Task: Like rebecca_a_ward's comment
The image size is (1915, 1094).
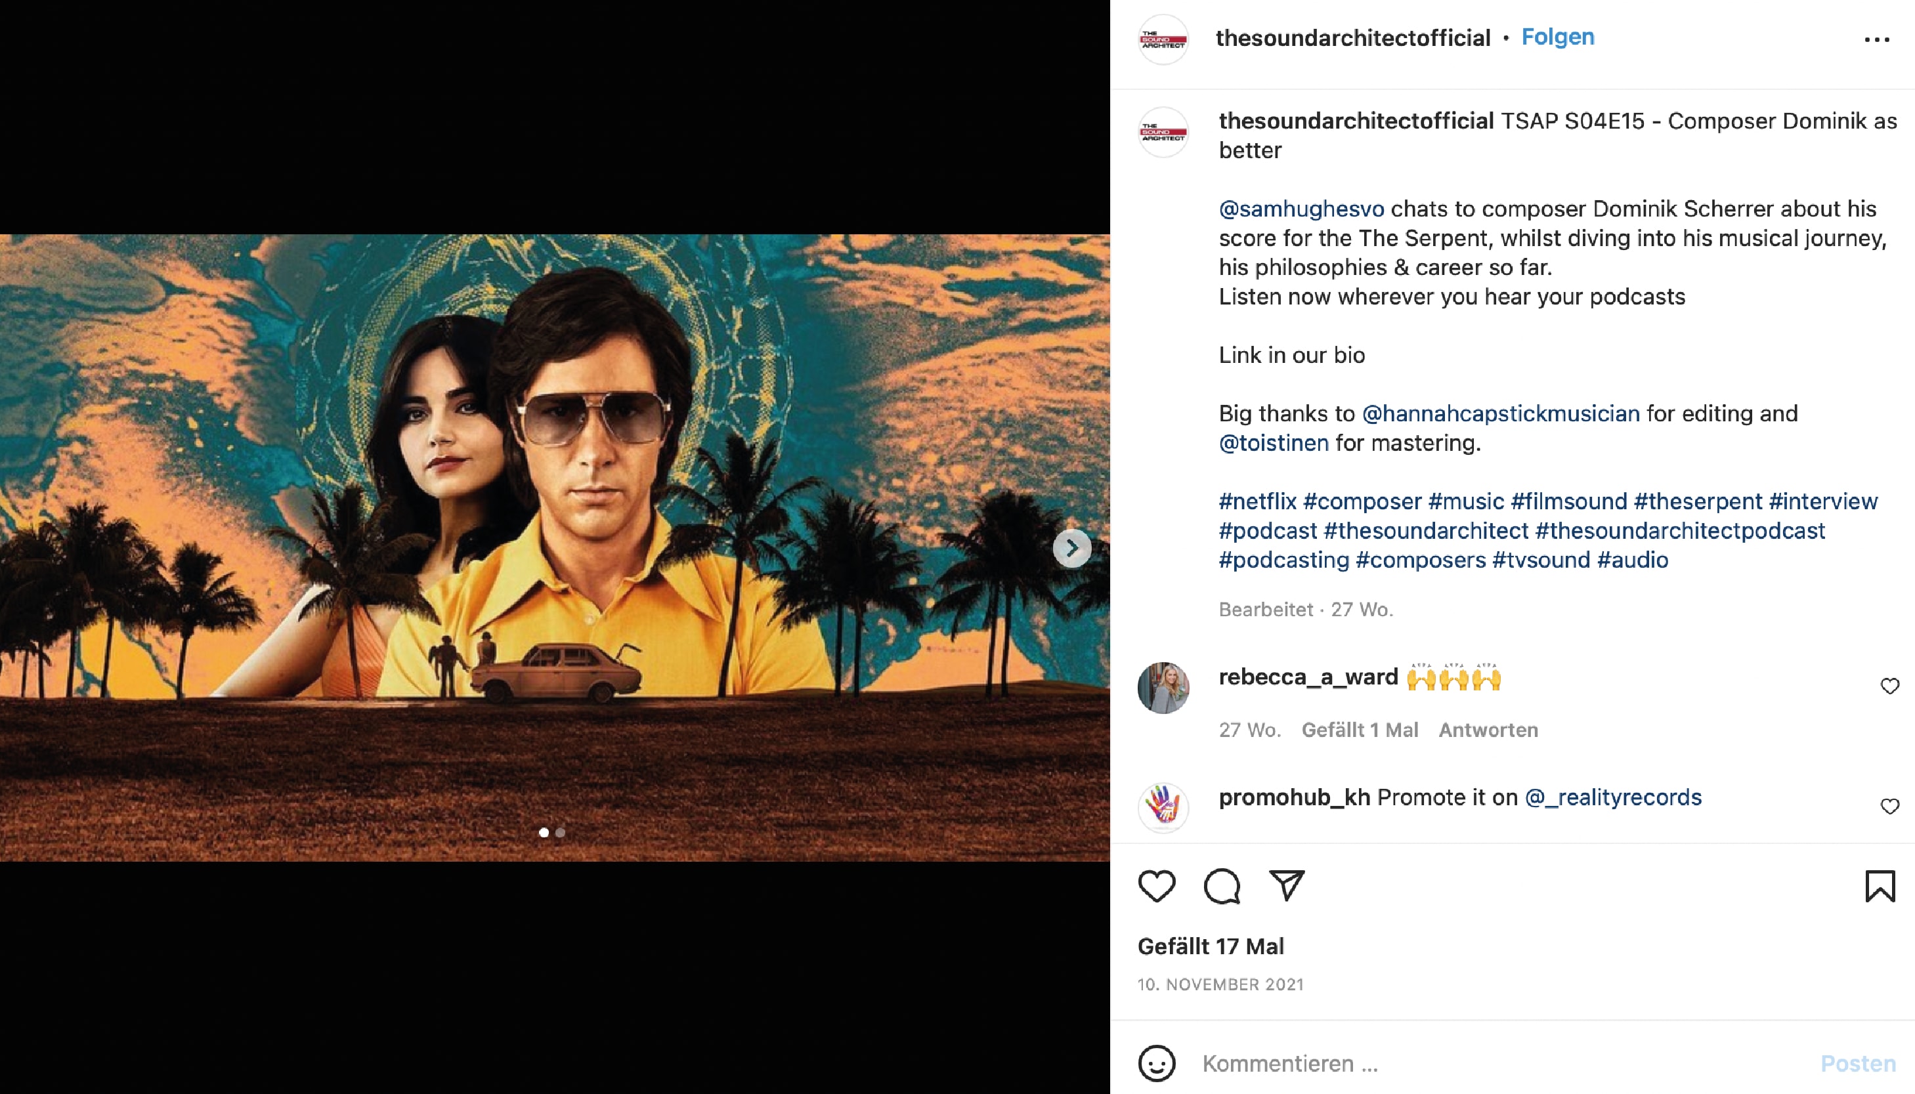Action: coord(1889,686)
